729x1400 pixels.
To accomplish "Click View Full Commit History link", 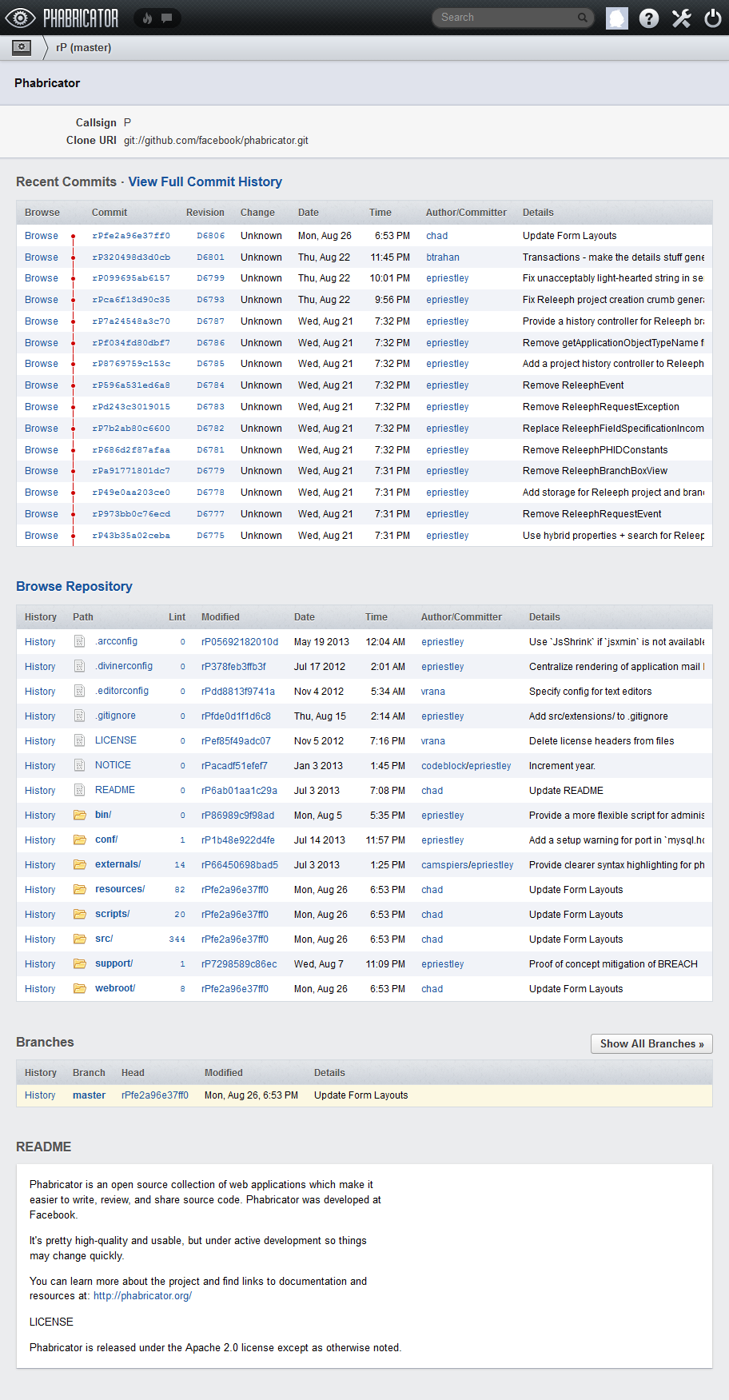I will (x=205, y=182).
